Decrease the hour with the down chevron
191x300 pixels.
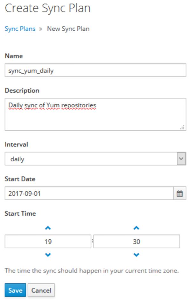48,255
